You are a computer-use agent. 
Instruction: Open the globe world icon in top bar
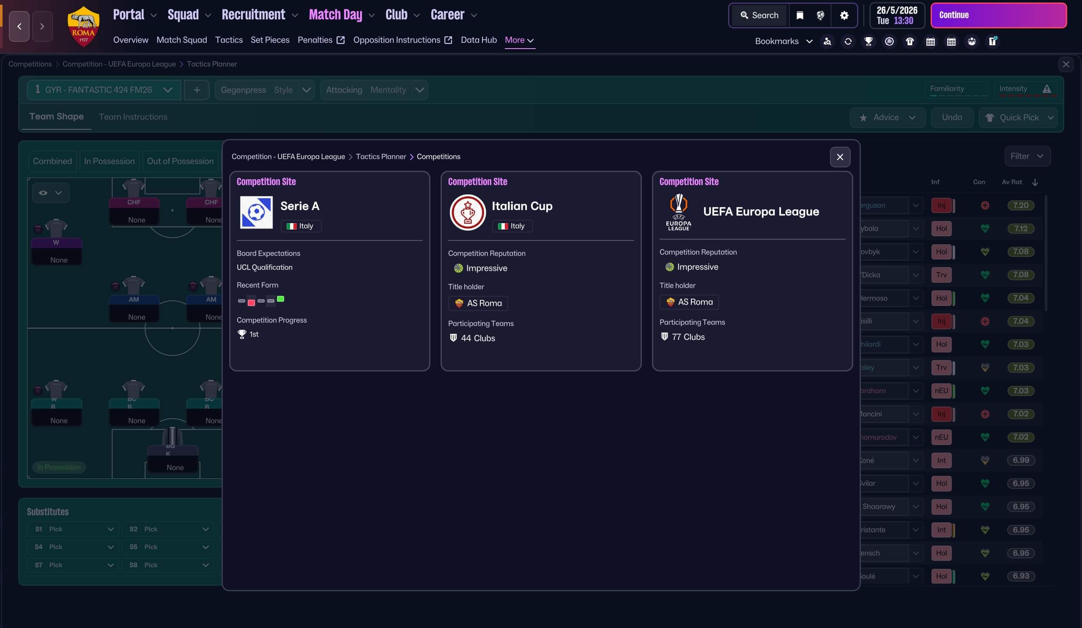[820, 16]
